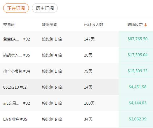
Task: Open trader aiE交易... #02
Action: point(17,103)
